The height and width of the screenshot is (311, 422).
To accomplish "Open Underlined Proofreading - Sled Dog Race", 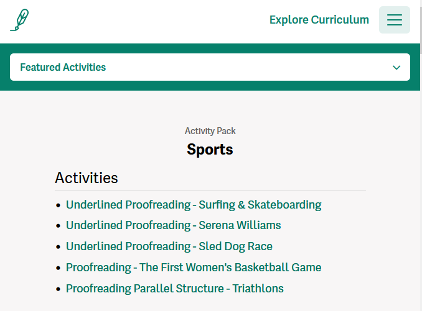I will point(169,246).
